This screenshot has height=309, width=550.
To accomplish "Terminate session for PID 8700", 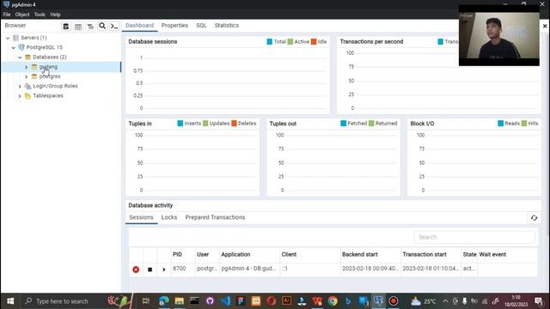I will tap(136, 270).
